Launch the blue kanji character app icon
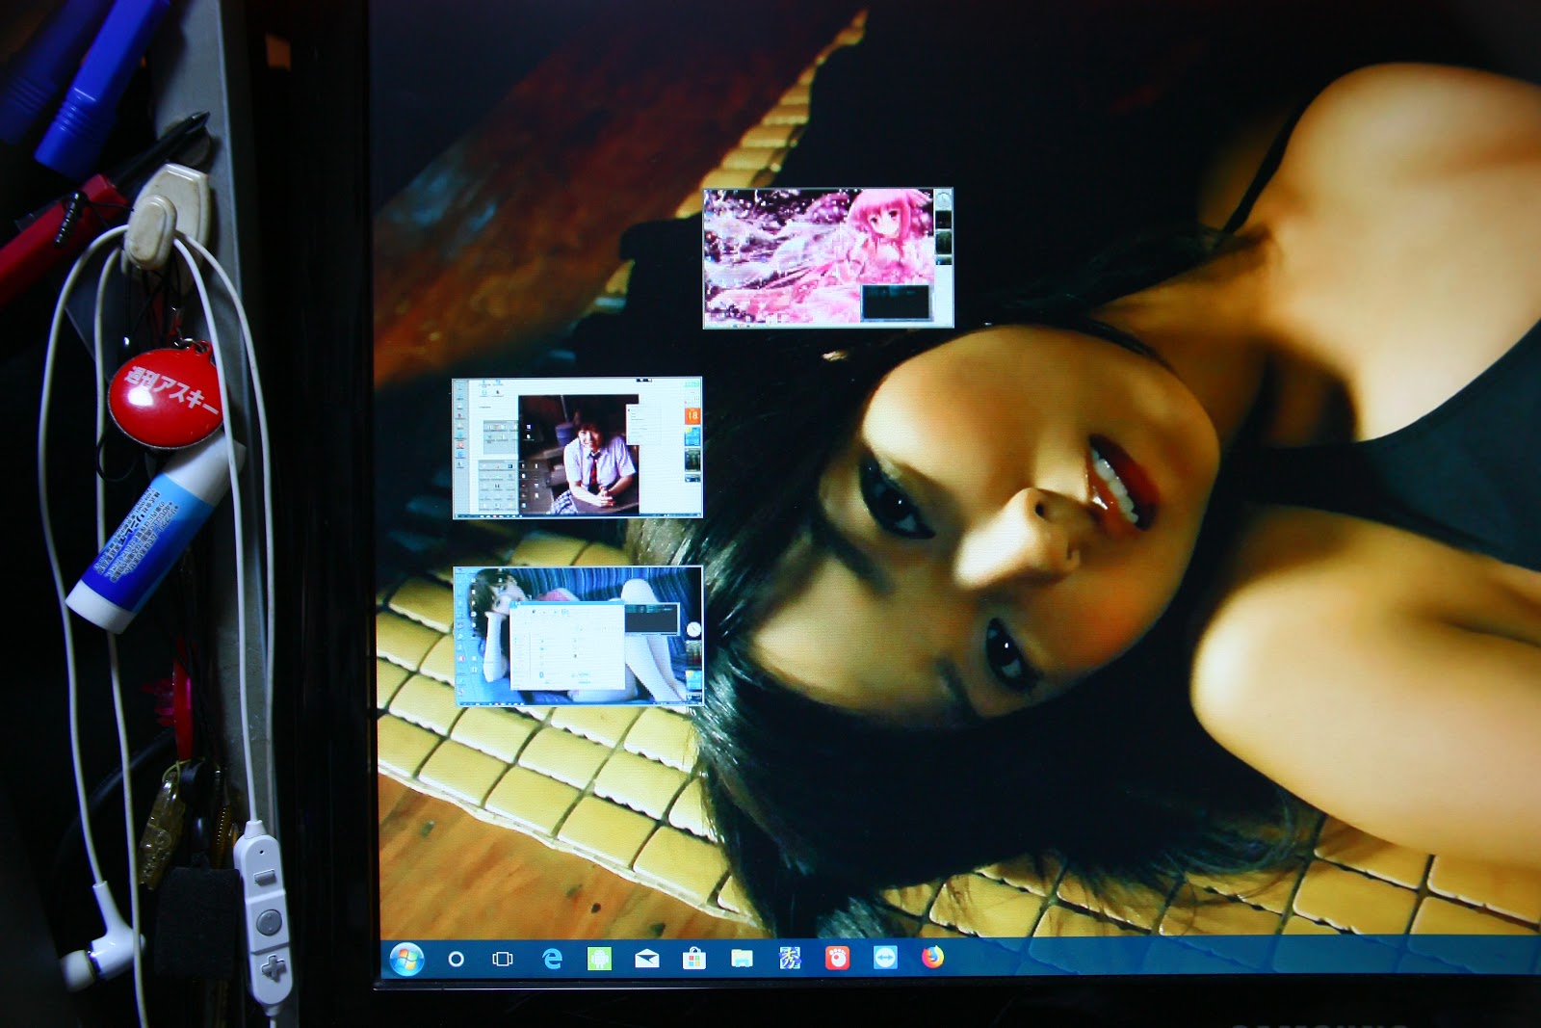The image size is (1541, 1028). (x=790, y=958)
